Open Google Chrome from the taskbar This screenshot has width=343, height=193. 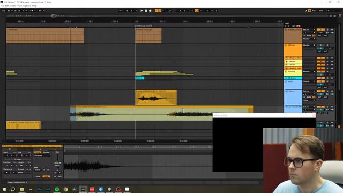pyautogui.click(x=65, y=189)
